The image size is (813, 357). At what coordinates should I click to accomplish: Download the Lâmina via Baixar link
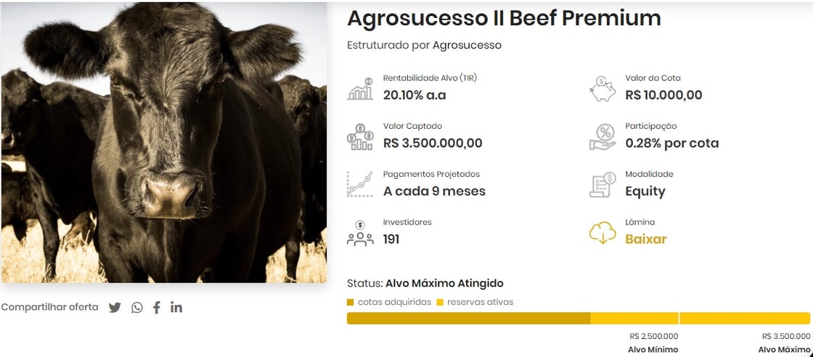(x=645, y=239)
